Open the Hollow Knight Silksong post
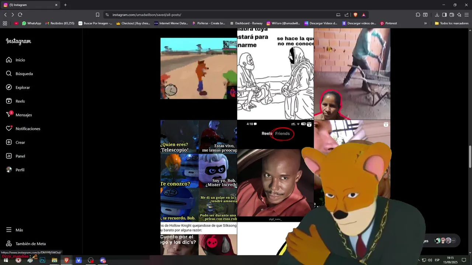This screenshot has height=265, width=472. click(199, 239)
